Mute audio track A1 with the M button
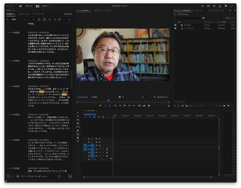 click(x=100, y=149)
